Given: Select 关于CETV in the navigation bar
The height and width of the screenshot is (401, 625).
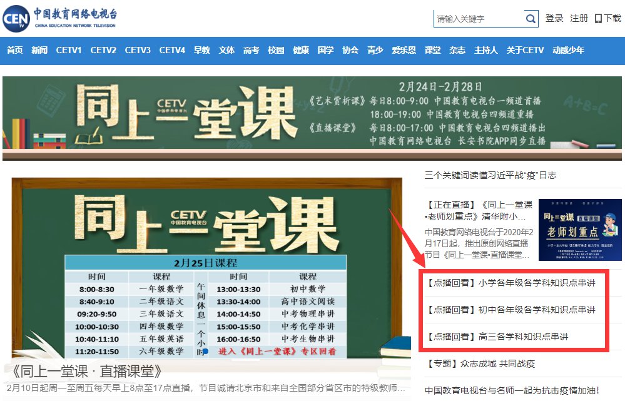Looking at the screenshot, I should [x=525, y=50].
